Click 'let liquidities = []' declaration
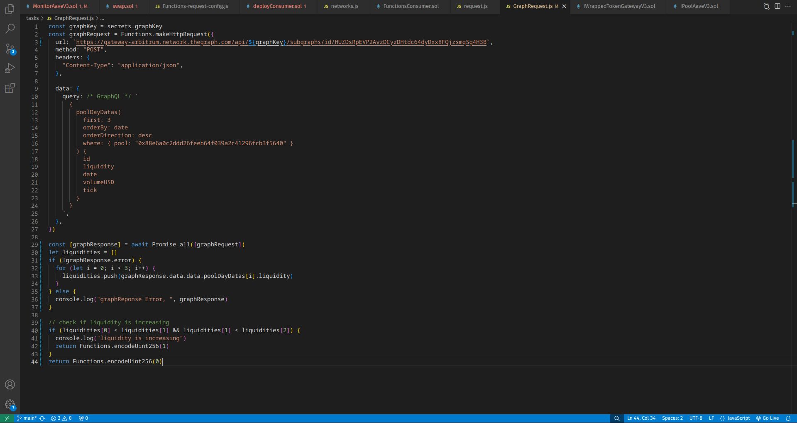This screenshot has width=797, height=423. [x=83, y=252]
